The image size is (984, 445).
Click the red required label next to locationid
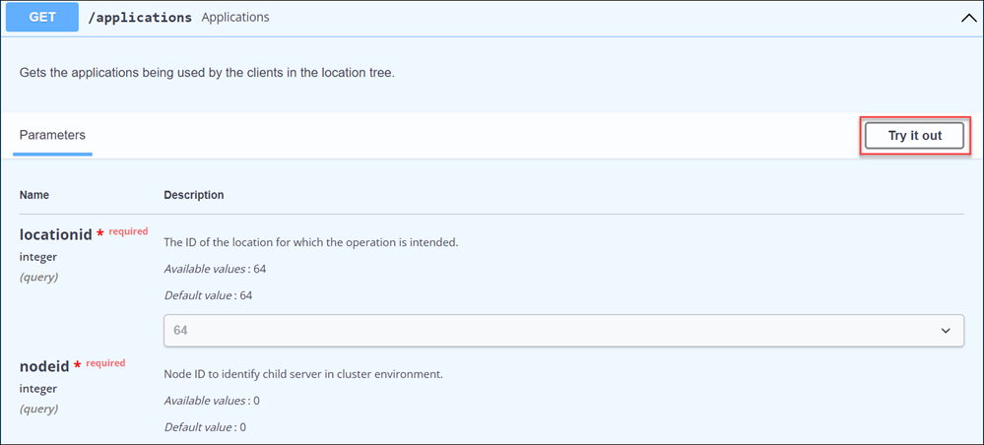point(128,231)
